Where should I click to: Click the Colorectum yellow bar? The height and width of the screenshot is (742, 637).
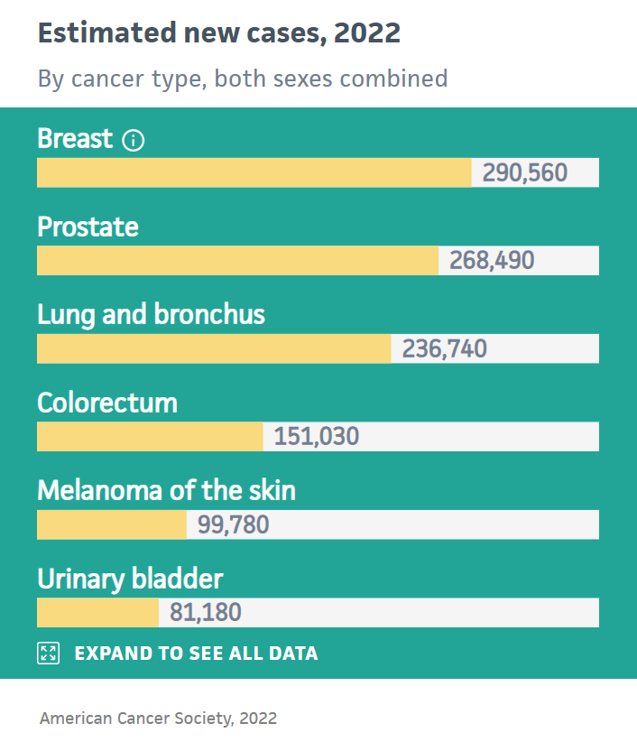coord(150,436)
